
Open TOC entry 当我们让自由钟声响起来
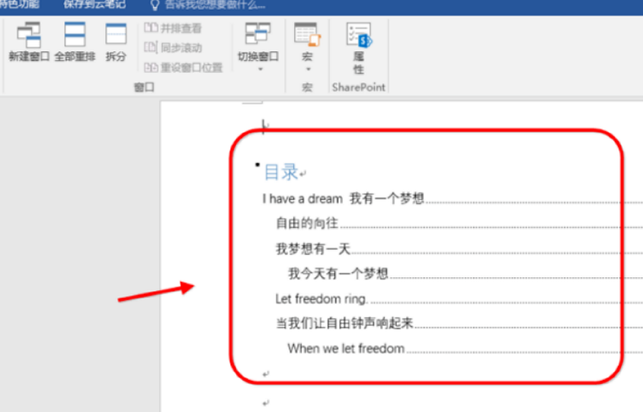(x=344, y=324)
